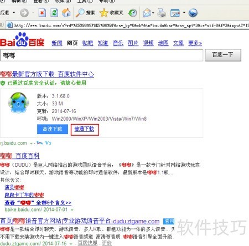
Task: Click the History clock icon
Action: [x=132, y=13]
